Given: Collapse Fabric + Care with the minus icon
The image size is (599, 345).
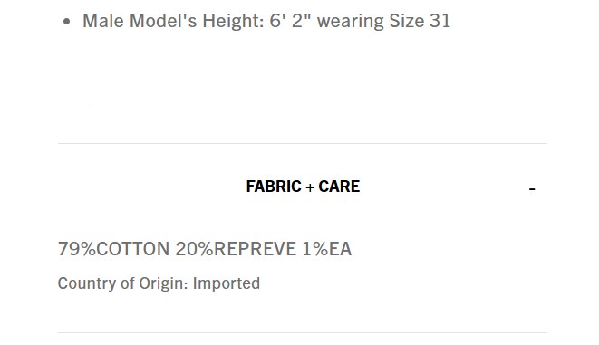Looking at the screenshot, I should tap(532, 188).
